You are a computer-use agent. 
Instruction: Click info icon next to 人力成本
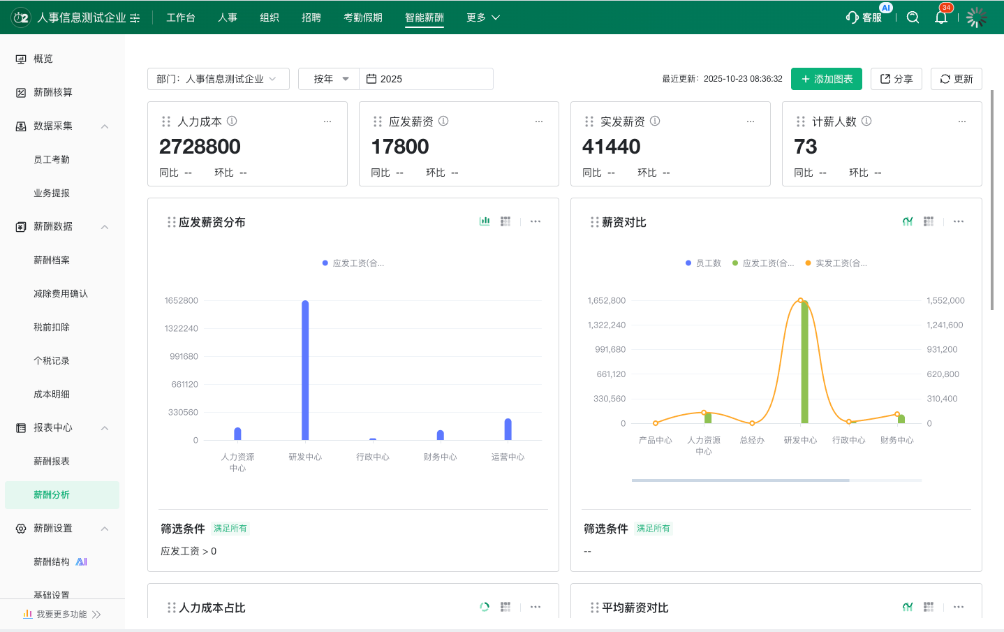click(232, 121)
